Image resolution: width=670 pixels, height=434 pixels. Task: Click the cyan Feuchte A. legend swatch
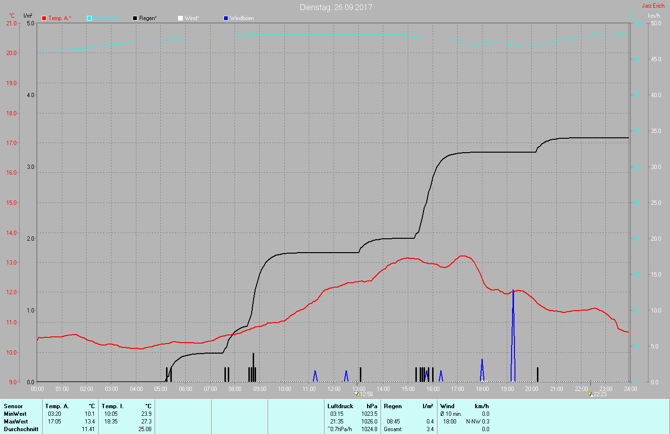[x=89, y=18]
